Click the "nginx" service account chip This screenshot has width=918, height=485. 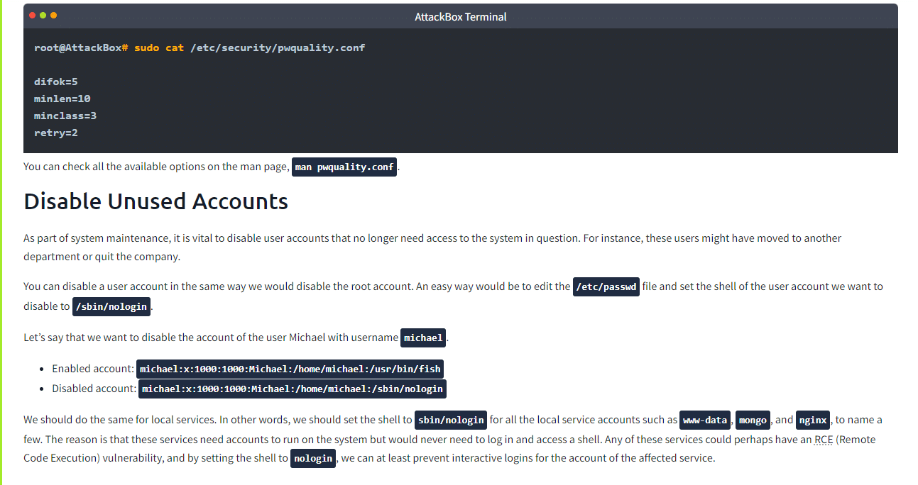click(812, 420)
